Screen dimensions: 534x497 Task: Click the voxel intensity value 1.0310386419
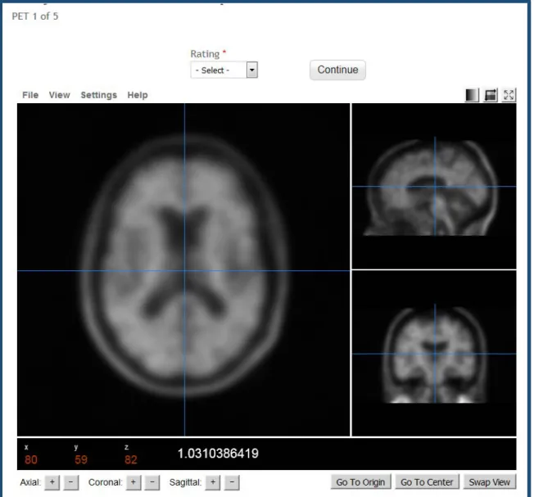218,454
